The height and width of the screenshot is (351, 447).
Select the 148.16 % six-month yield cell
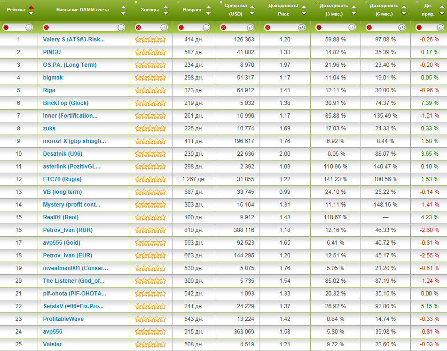point(385,205)
